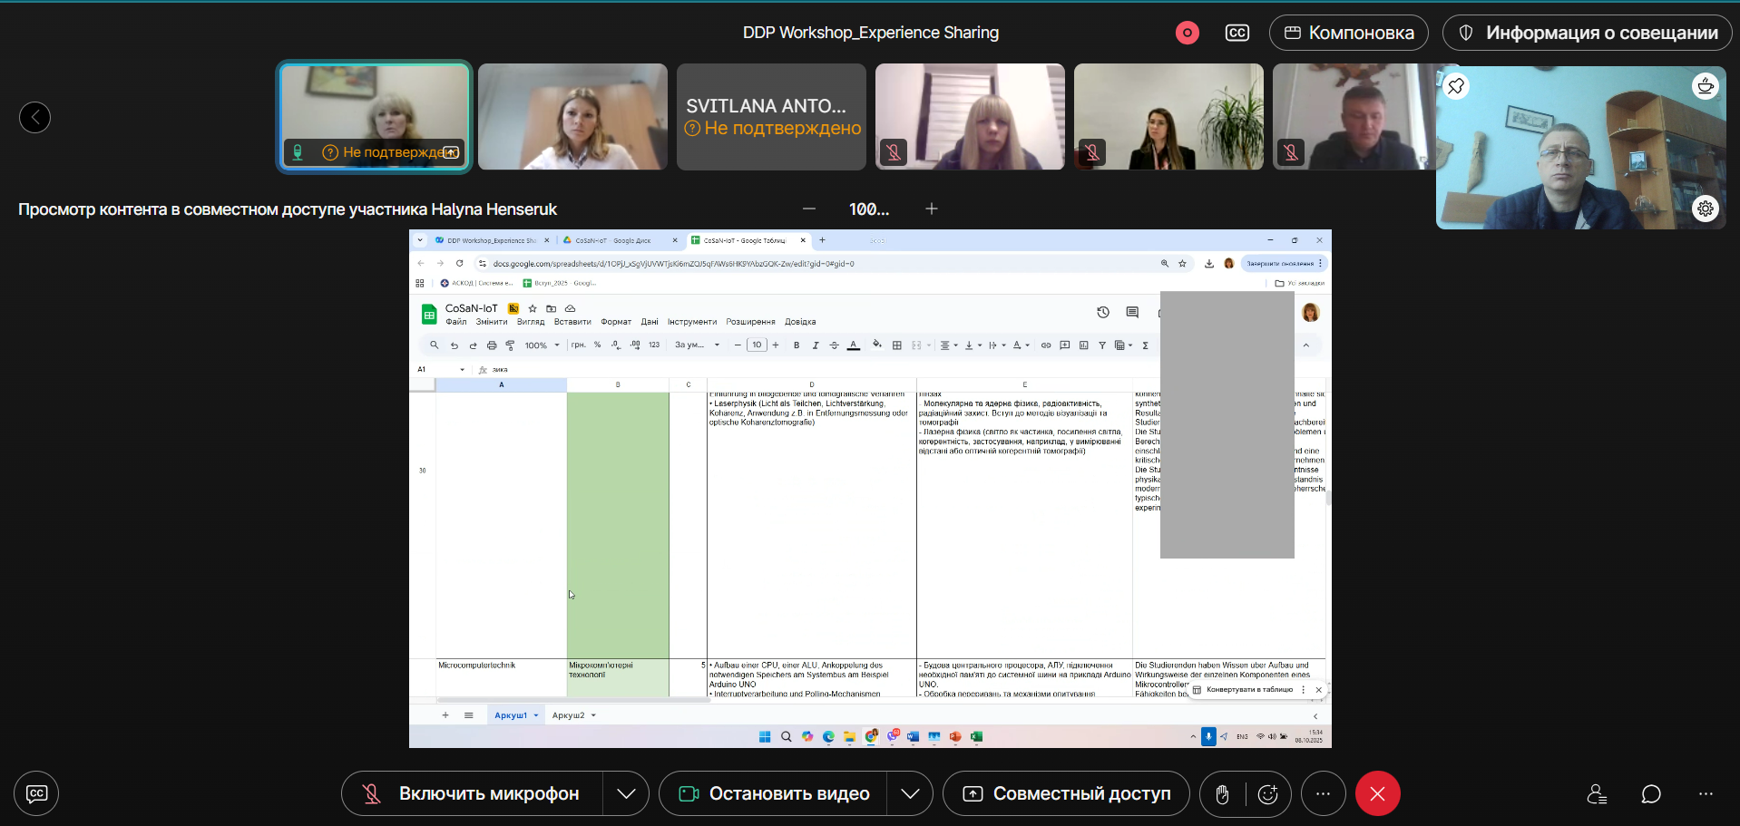This screenshot has height=826, width=1740.
Task: Open the Компоновка layout menu
Action: point(1348,33)
